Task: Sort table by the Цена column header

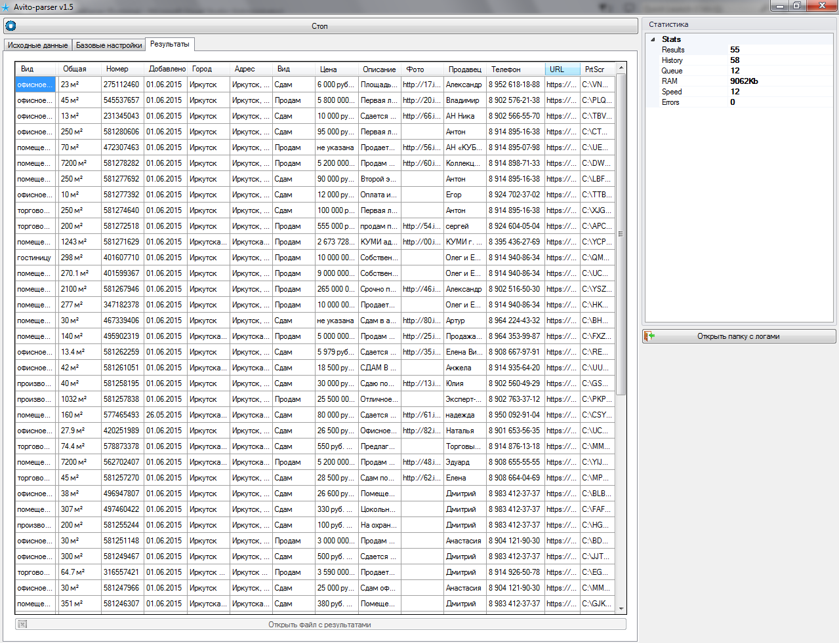Action: 329,69
